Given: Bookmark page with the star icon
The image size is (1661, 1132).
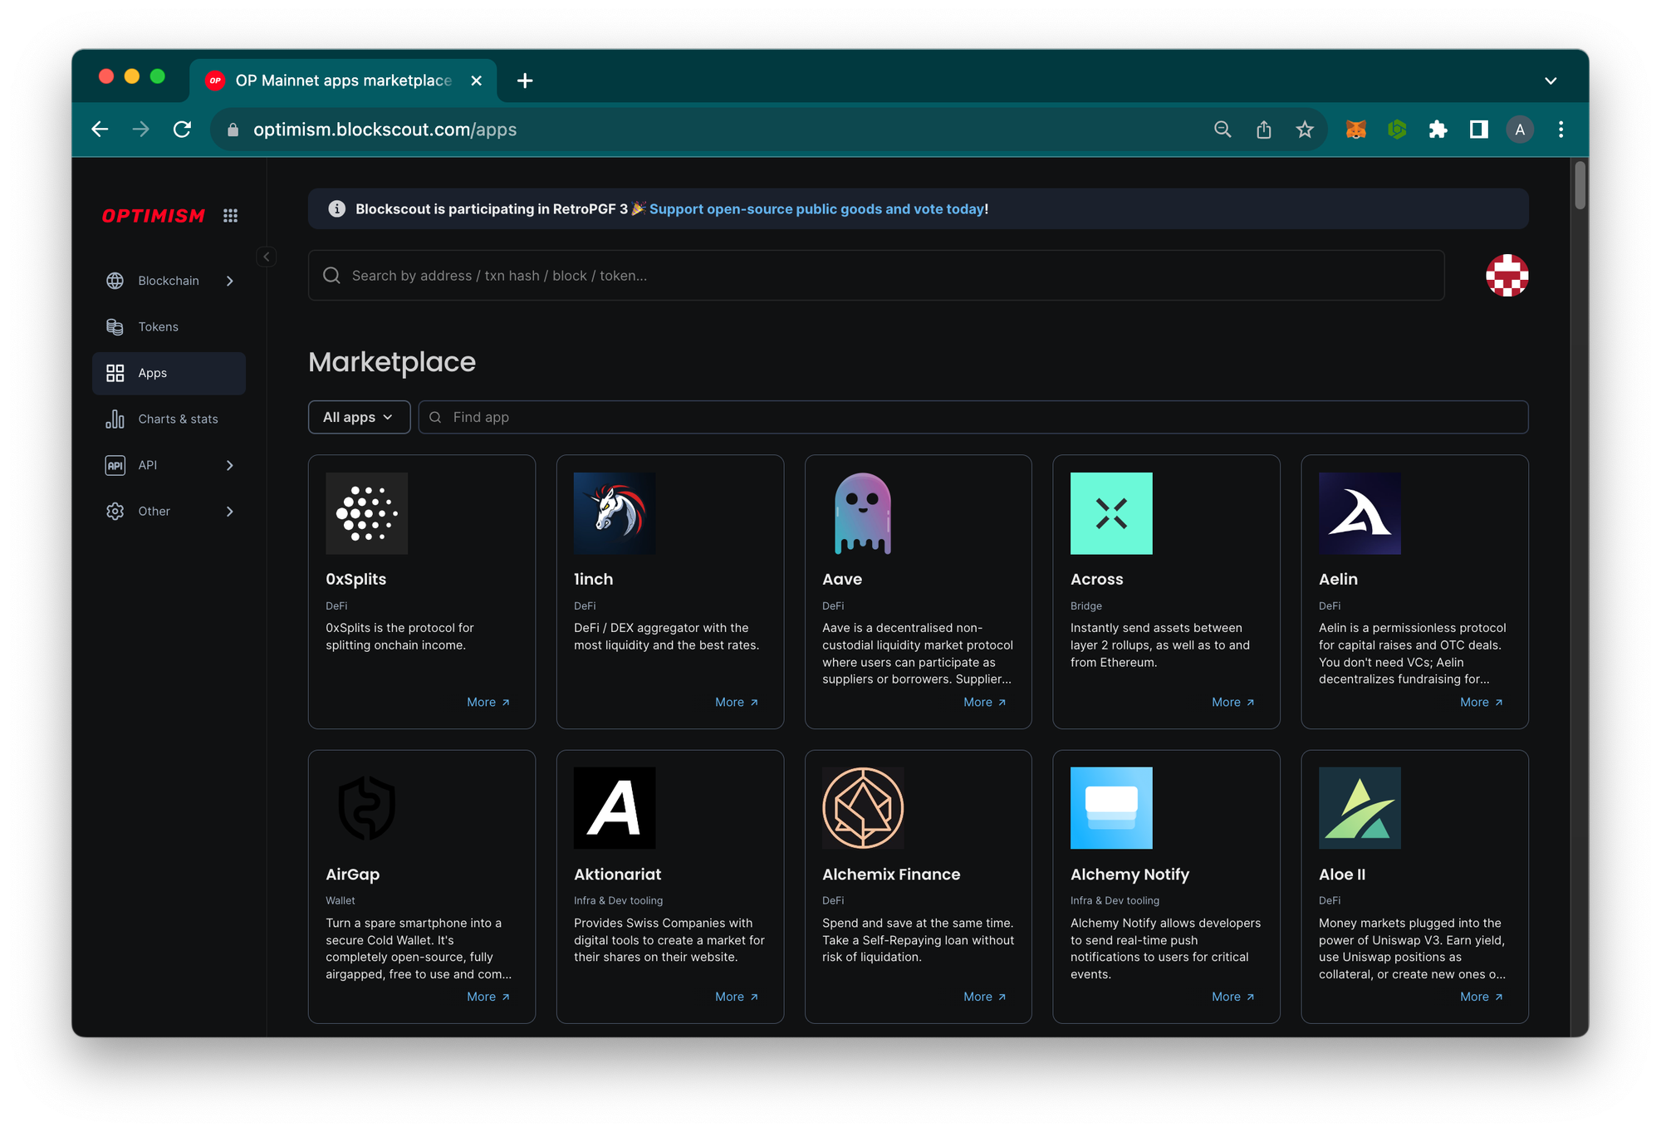Looking at the screenshot, I should tap(1305, 130).
